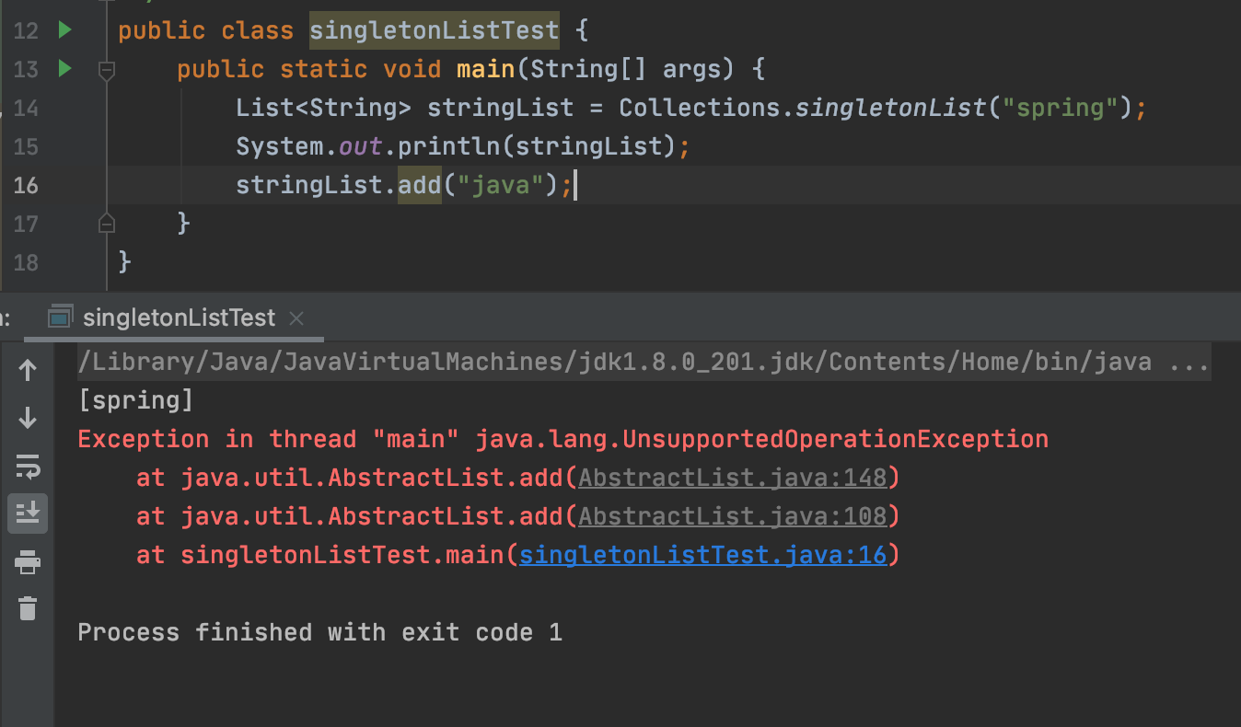Click the Up the Stack Trace arrow
Screen dimensions: 1241x727
click(28, 370)
